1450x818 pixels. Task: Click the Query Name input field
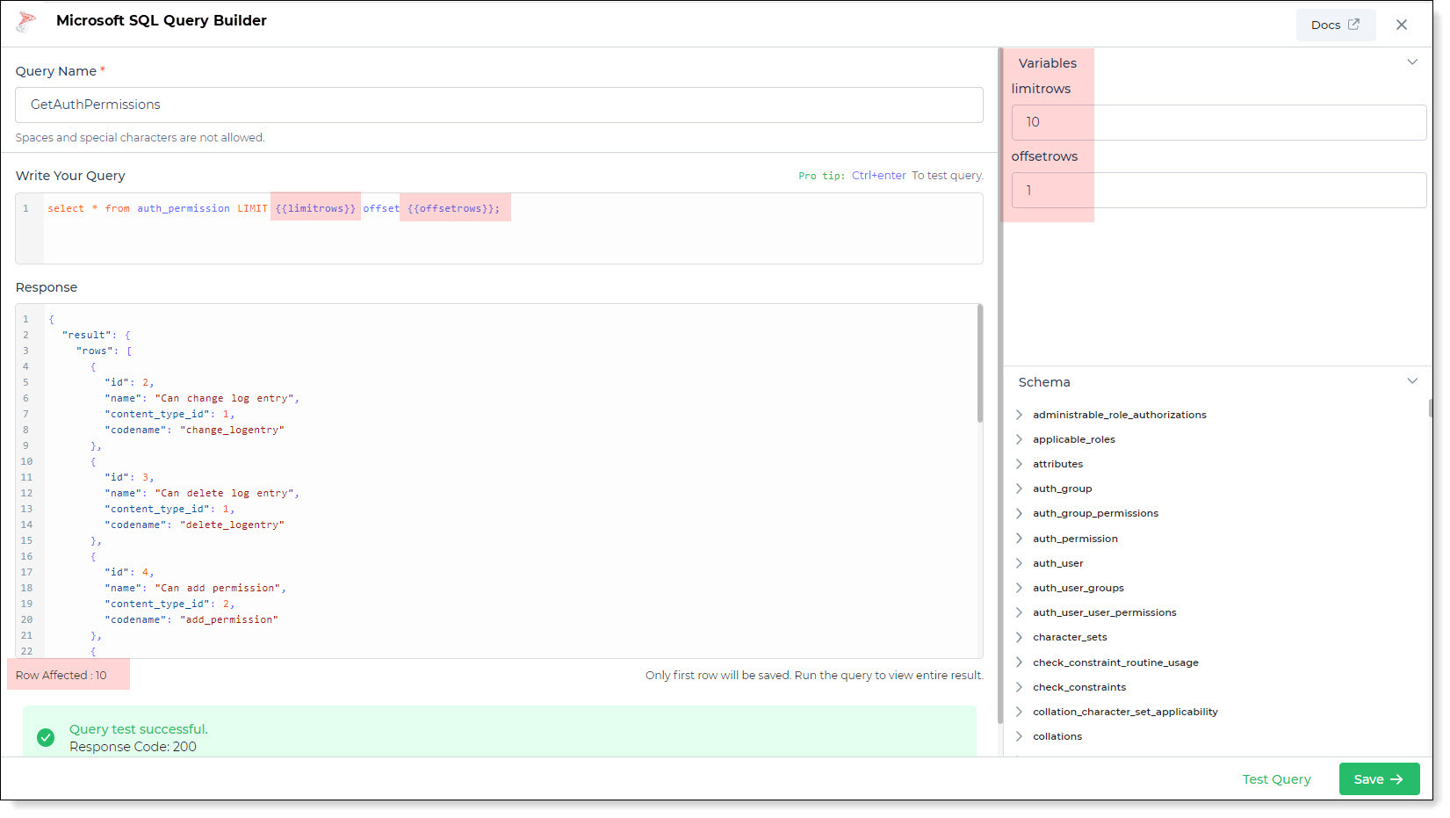[x=499, y=105]
